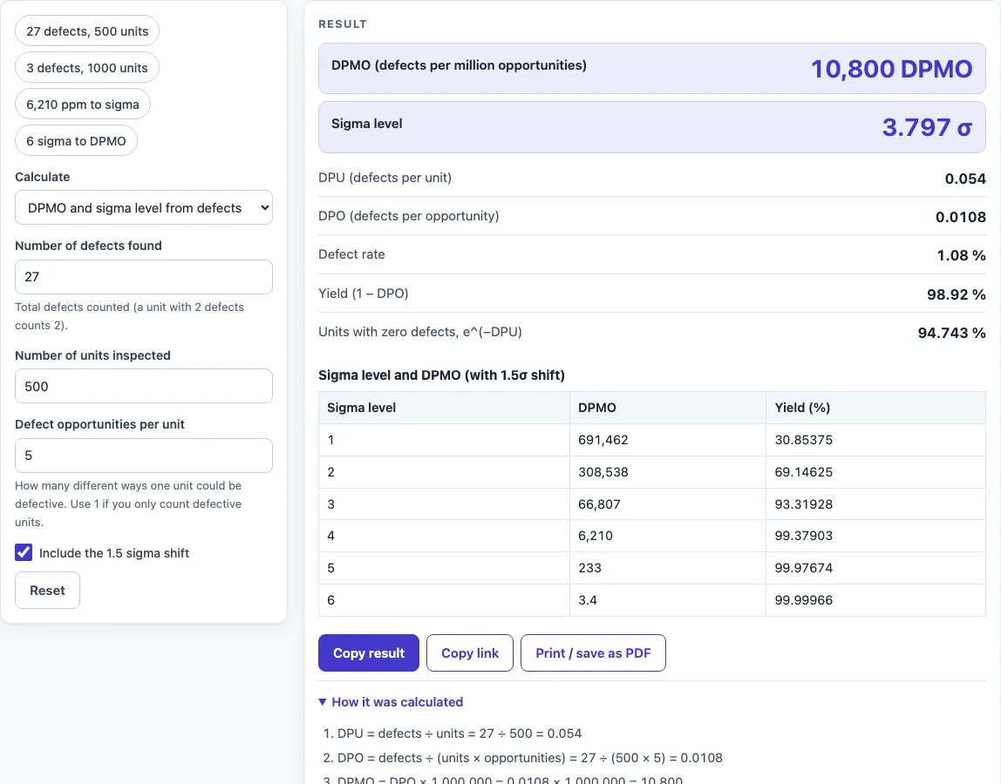Open Print / save as PDF
Viewport: 1001px width, 784px height.
(x=593, y=652)
